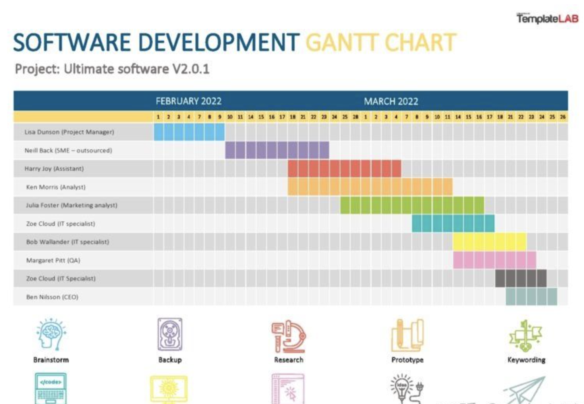
Task: Click Lisa Dunson's blue Gantt bar
Action: [189, 132]
